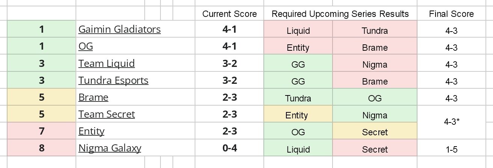493x168 pixels.
Task: Select the Entity team name link
Action: [x=91, y=132]
